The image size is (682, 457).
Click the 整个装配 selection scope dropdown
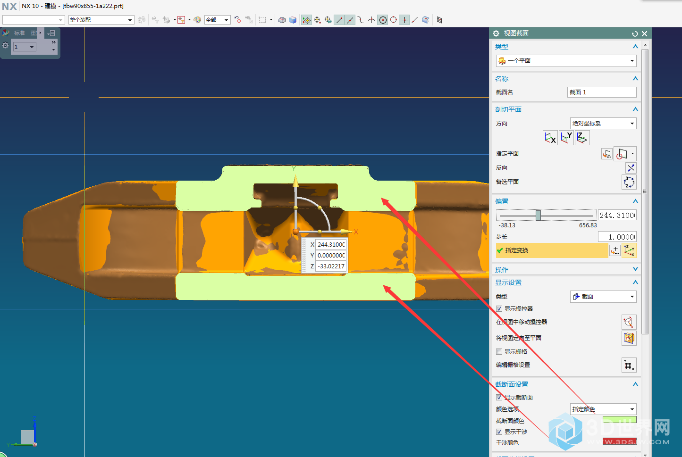[101, 20]
